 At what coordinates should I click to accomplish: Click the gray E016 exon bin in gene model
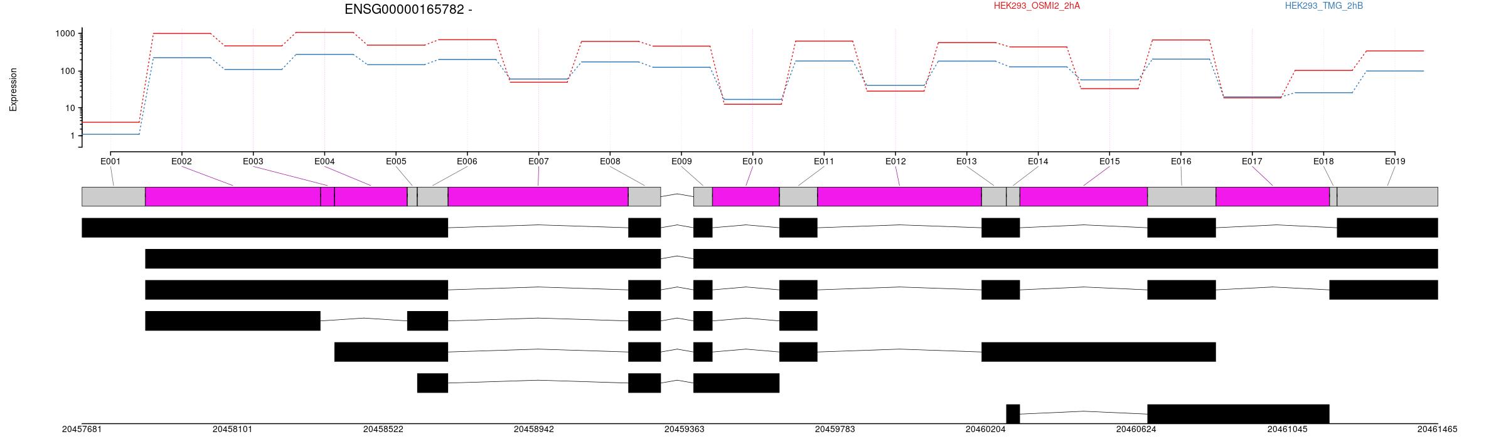pyautogui.click(x=1182, y=196)
